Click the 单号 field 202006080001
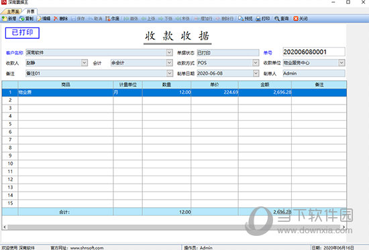The image size is (369, 250). (314, 52)
